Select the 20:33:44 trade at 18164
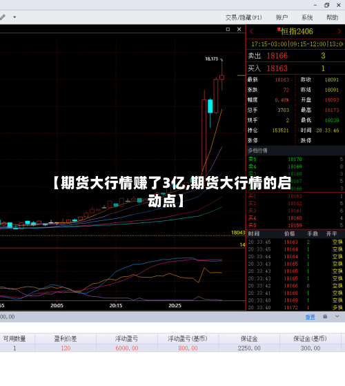345x386 pixels. coord(295,257)
